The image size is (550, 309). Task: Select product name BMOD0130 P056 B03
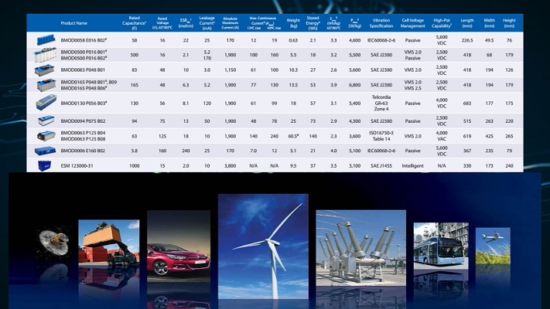[x=84, y=104]
